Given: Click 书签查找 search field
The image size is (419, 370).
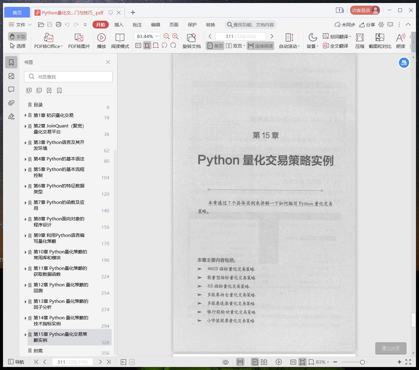Looking at the screenshot, I should tap(68, 77).
